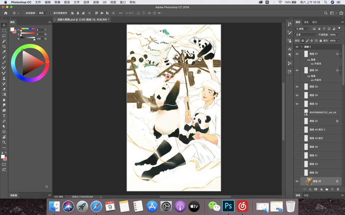The height and width of the screenshot is (215, 345).
Task: Select the 成都大熊猫.psd document tab
Action: tap(82, 19)
